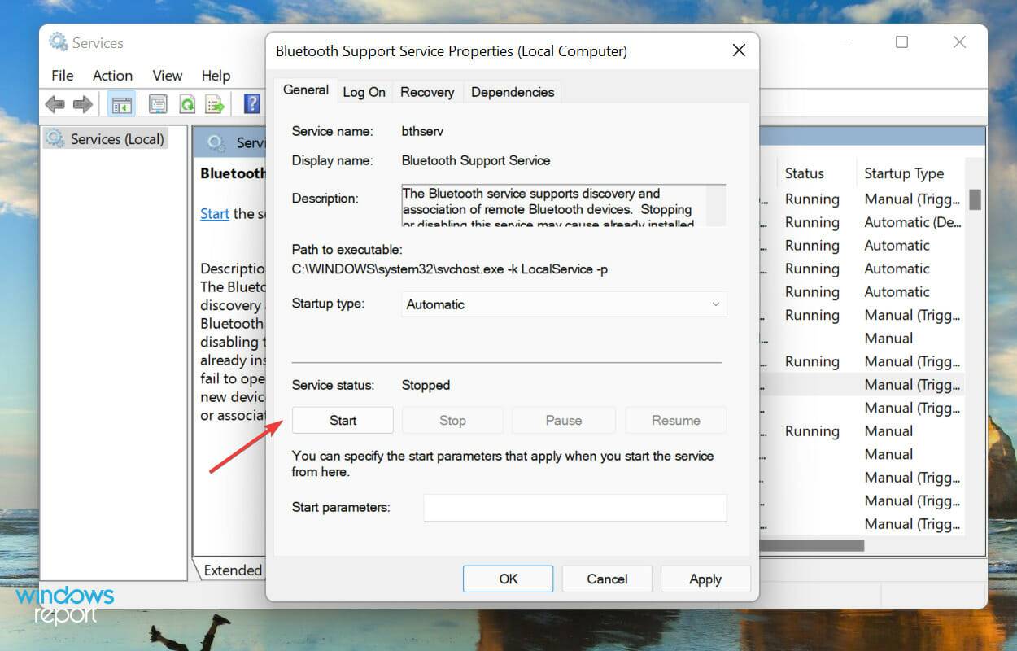Open the File menu in Services window
Image resolution: width=1017 pixels, height=651 pixels.
click(62, 75)
